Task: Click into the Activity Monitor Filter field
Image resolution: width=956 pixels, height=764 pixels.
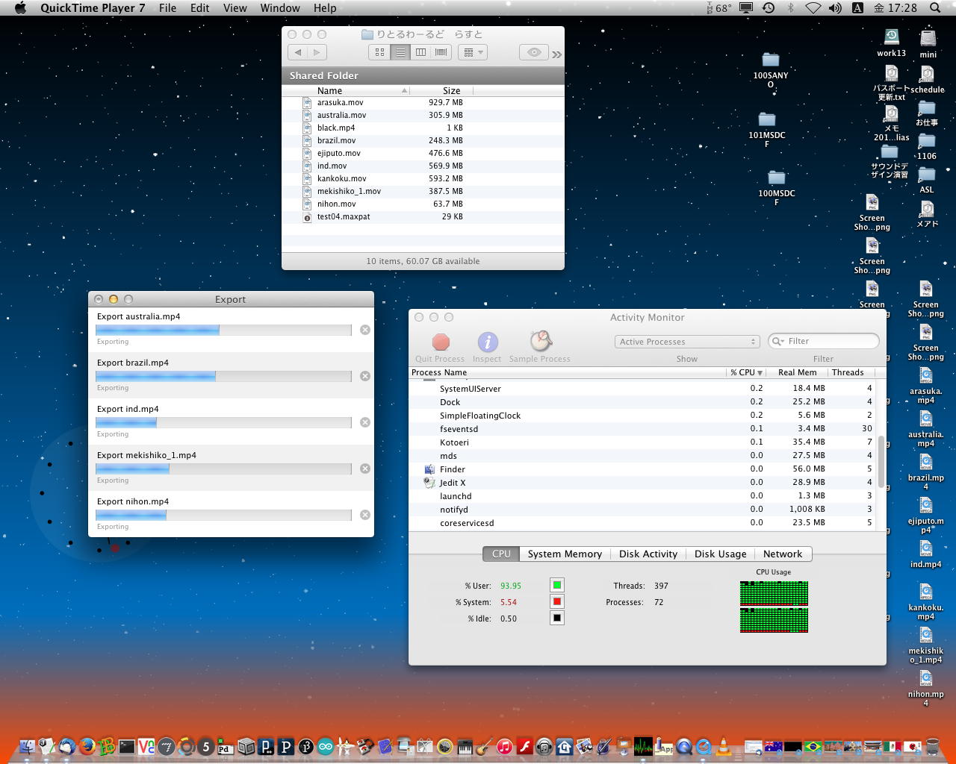Action: (x=829, y=341)
